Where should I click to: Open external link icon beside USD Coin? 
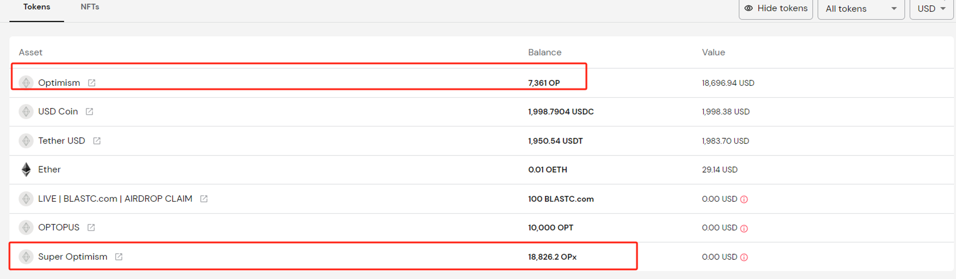click(89, 112)
